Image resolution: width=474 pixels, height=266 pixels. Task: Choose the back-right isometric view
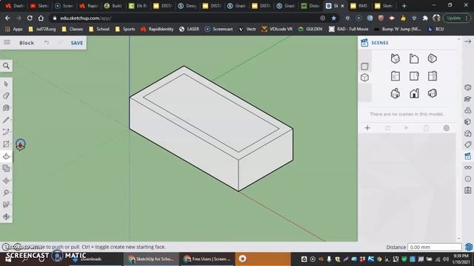coord(433,58)
